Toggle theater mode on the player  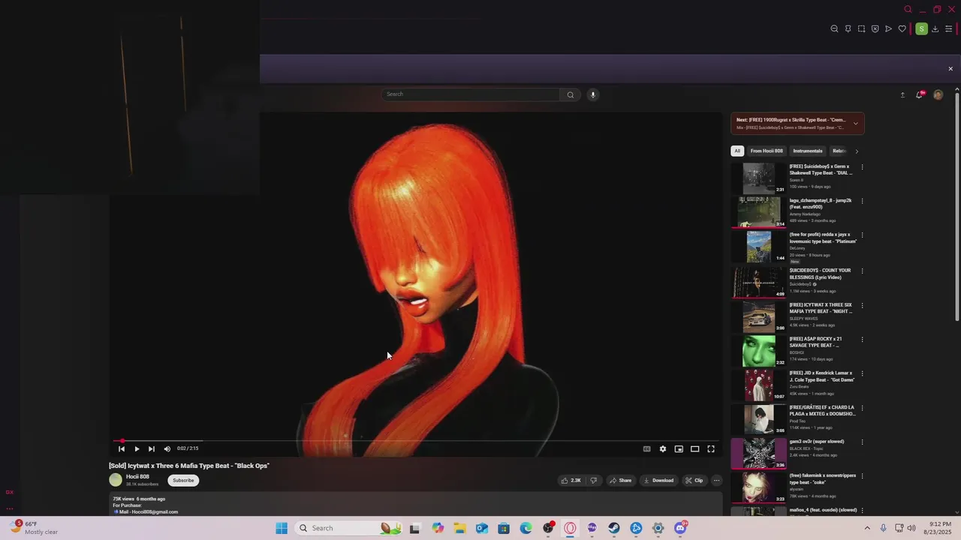695,448
